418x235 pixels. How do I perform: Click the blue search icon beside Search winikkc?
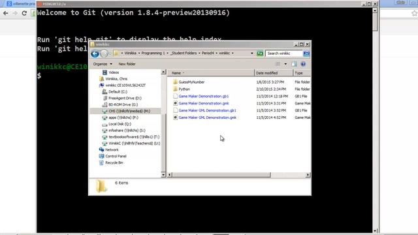[306, 54]
